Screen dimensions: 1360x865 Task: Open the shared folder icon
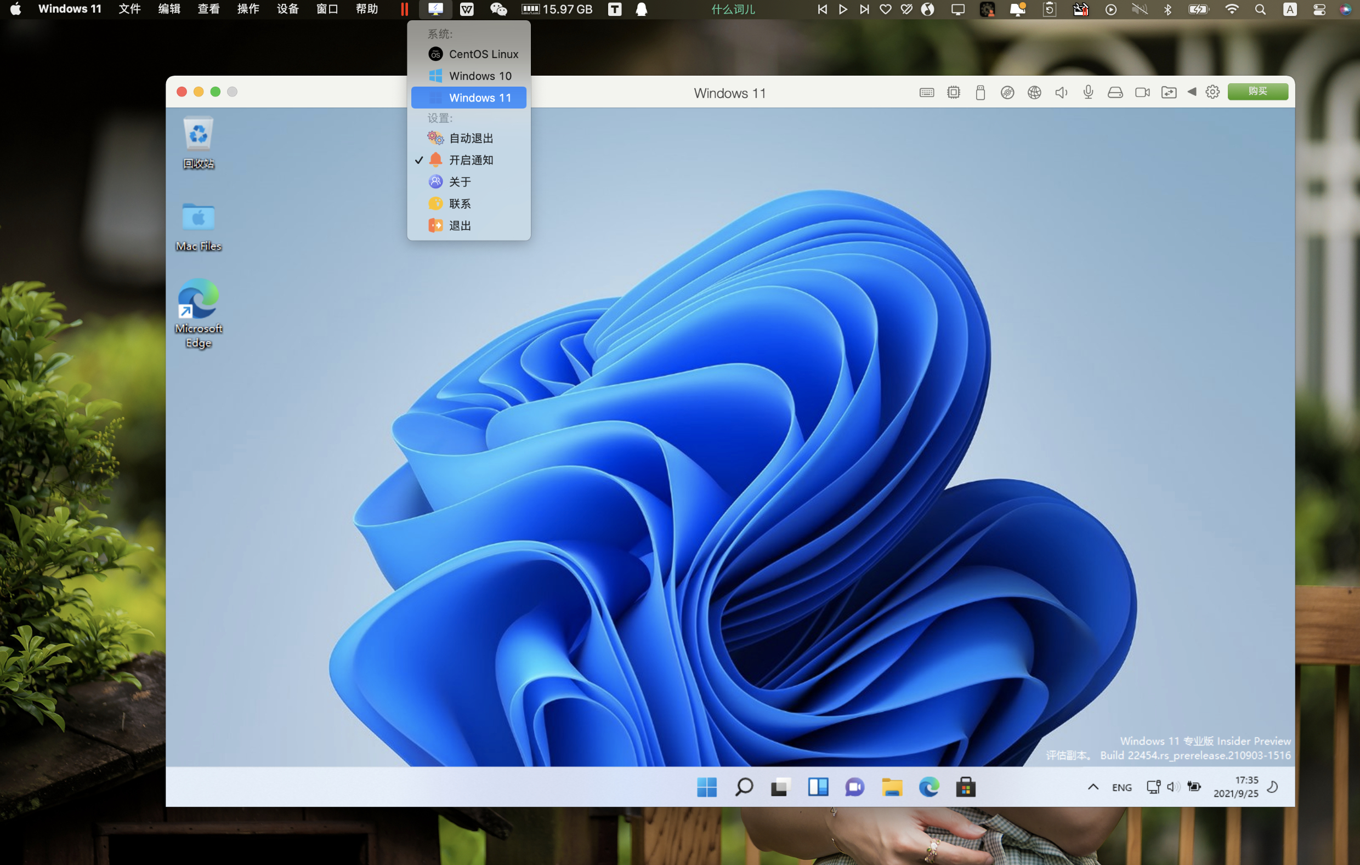[x=1169, y=93]
